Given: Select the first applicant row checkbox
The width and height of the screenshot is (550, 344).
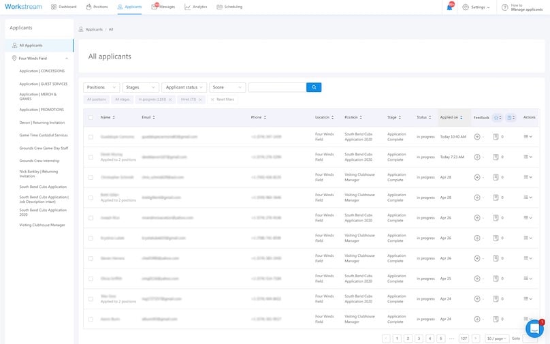Looking at the screenshot, I should click(x=91, y=137).
